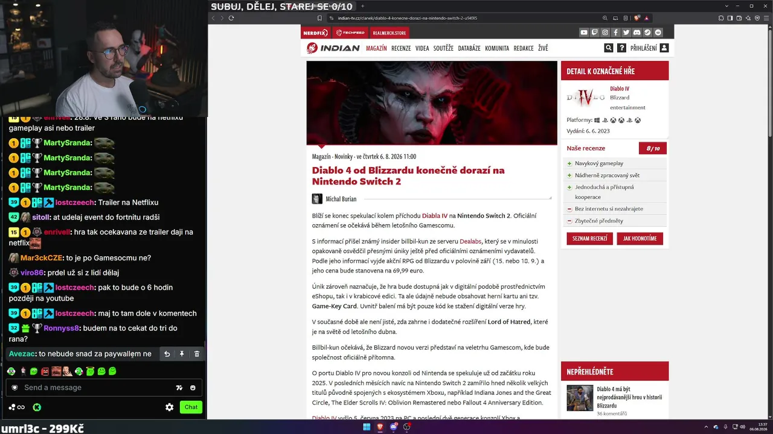The width and height of the screenshot is (773, 434).
Task: Go back in the browser
Action: pyautogui.click(x=213, y=18)
